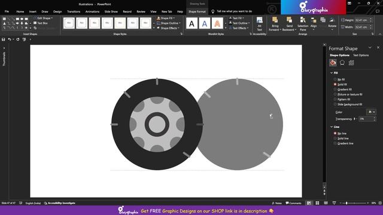Select Pattern fill radio button
Viewport: 383px width, 215px height.
pyautogui.click(x=335, y=100)
